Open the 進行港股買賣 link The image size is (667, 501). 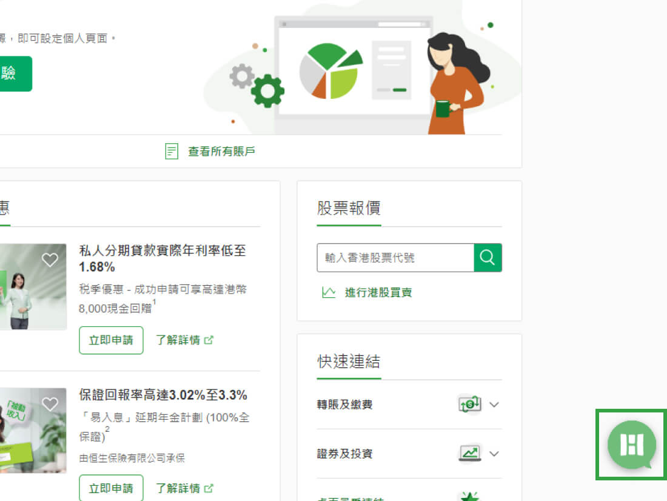(x=378, y=292)
